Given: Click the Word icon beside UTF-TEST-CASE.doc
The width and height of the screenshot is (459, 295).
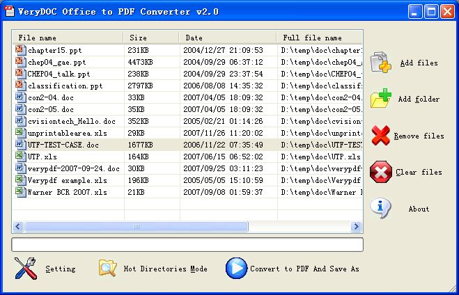Looking at the screenshot, I should click(20, 145).
